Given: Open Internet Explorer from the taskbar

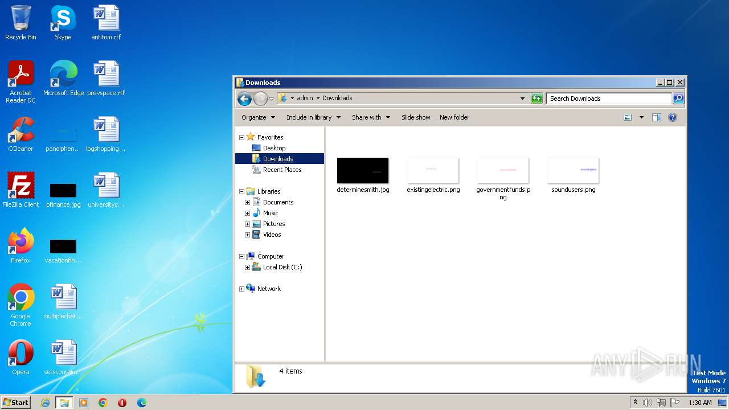Looking at the screenshot, I should [45, 403].
